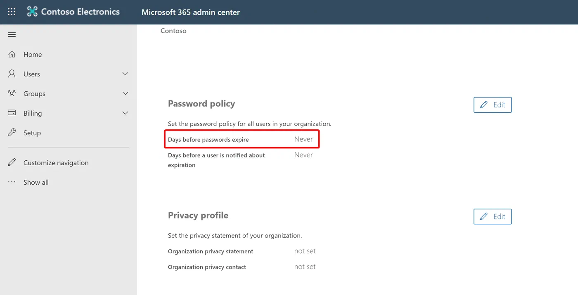Click not set for privacy contact

[305, 267]
